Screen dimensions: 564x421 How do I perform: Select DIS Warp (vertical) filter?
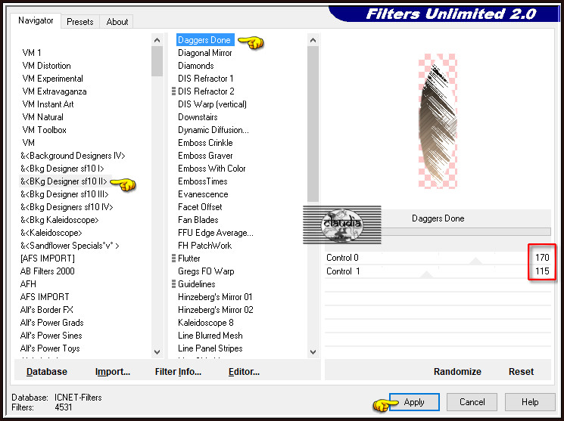tap(212, 104)
